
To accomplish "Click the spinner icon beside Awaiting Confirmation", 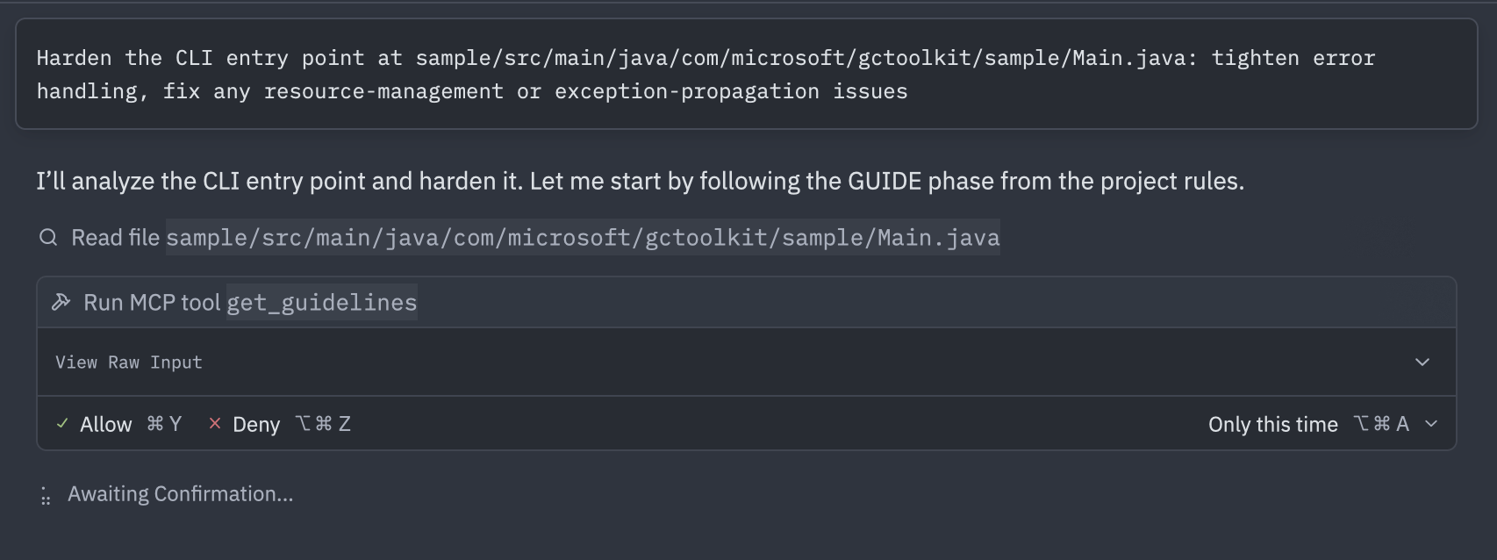I will click(46, 496).
